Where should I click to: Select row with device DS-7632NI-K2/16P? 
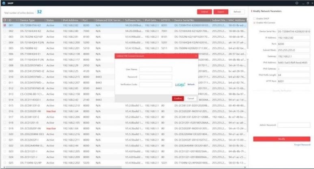click(125, 37)
